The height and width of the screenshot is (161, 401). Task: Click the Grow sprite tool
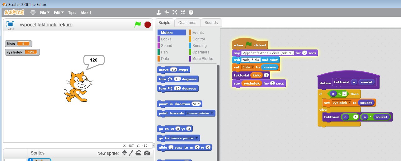pyautogui.click(x=175, y=12)
